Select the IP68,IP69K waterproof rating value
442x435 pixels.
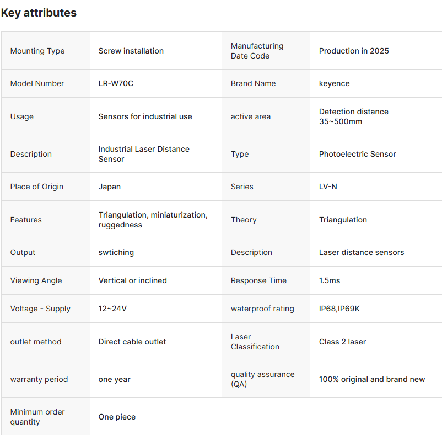[339, 309]
